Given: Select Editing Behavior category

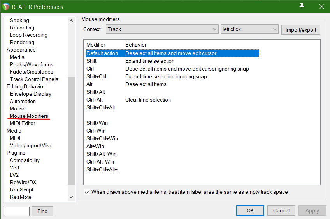Looking at the screenshot, I should 26,86.
